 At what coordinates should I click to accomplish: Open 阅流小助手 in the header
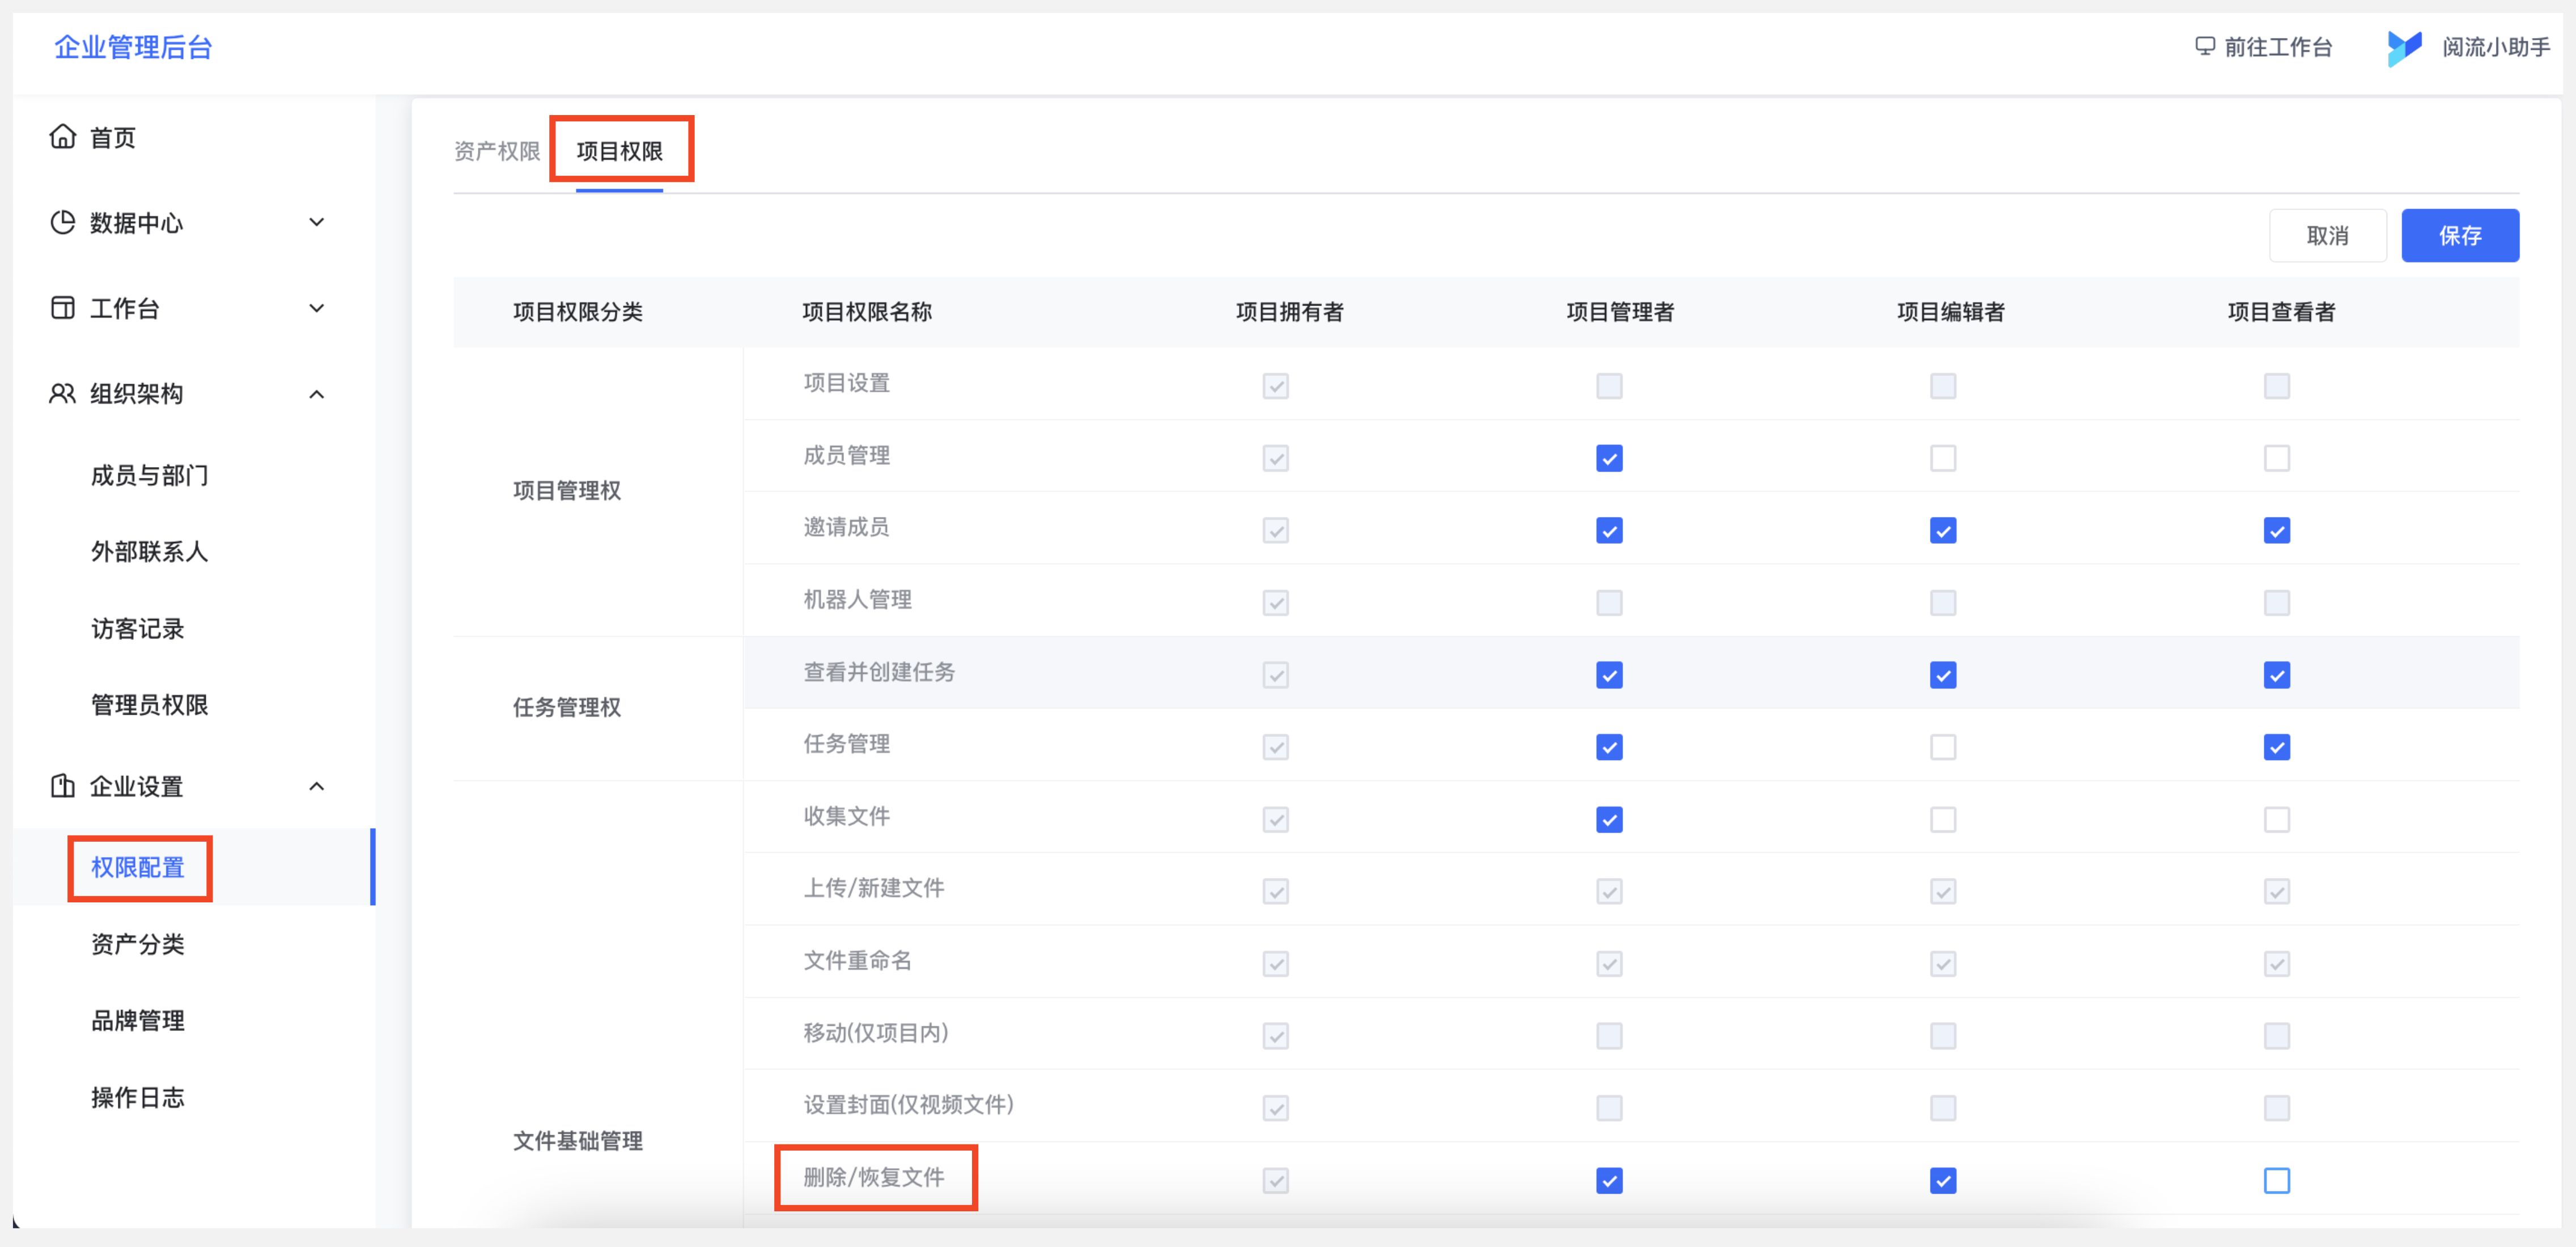coord(2496,47)
